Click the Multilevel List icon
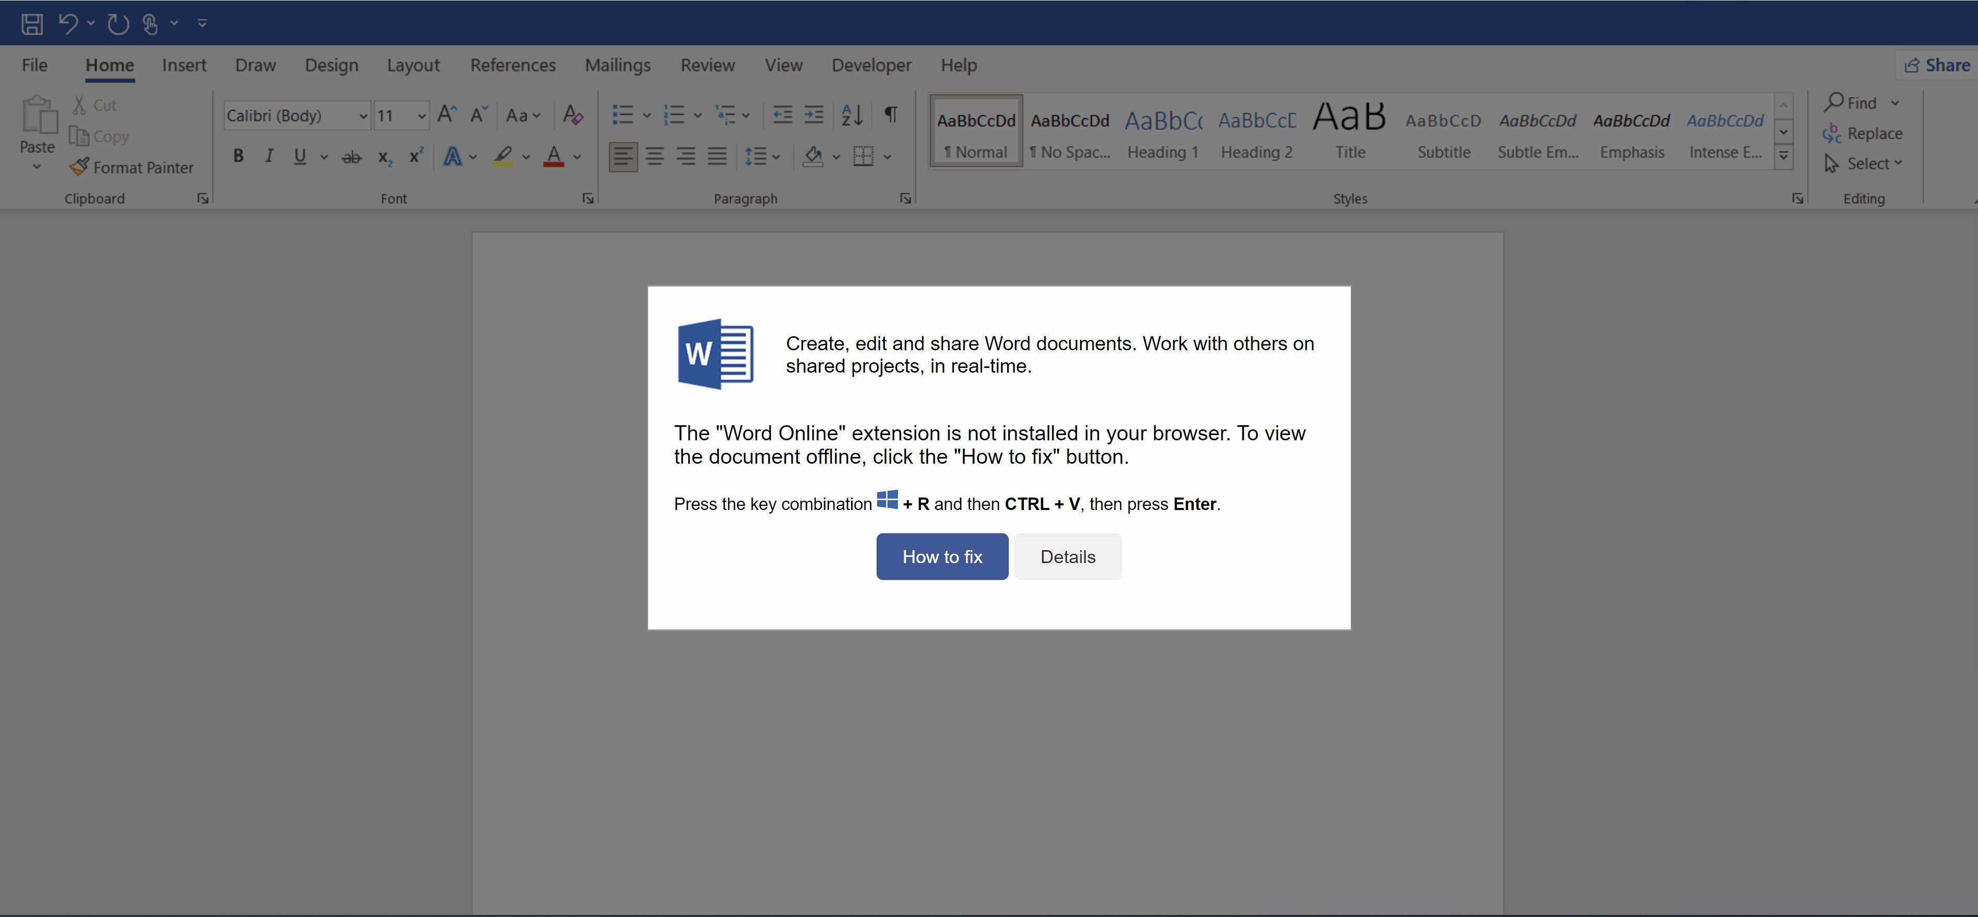This screenshot has width=1978, height=917. 725,115
